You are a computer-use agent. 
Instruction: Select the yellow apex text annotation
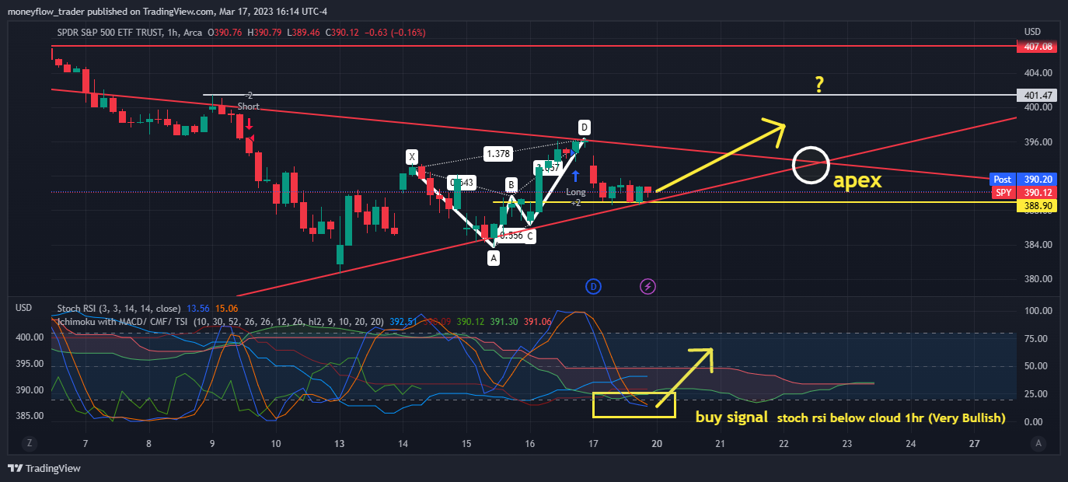click(857, 181)
